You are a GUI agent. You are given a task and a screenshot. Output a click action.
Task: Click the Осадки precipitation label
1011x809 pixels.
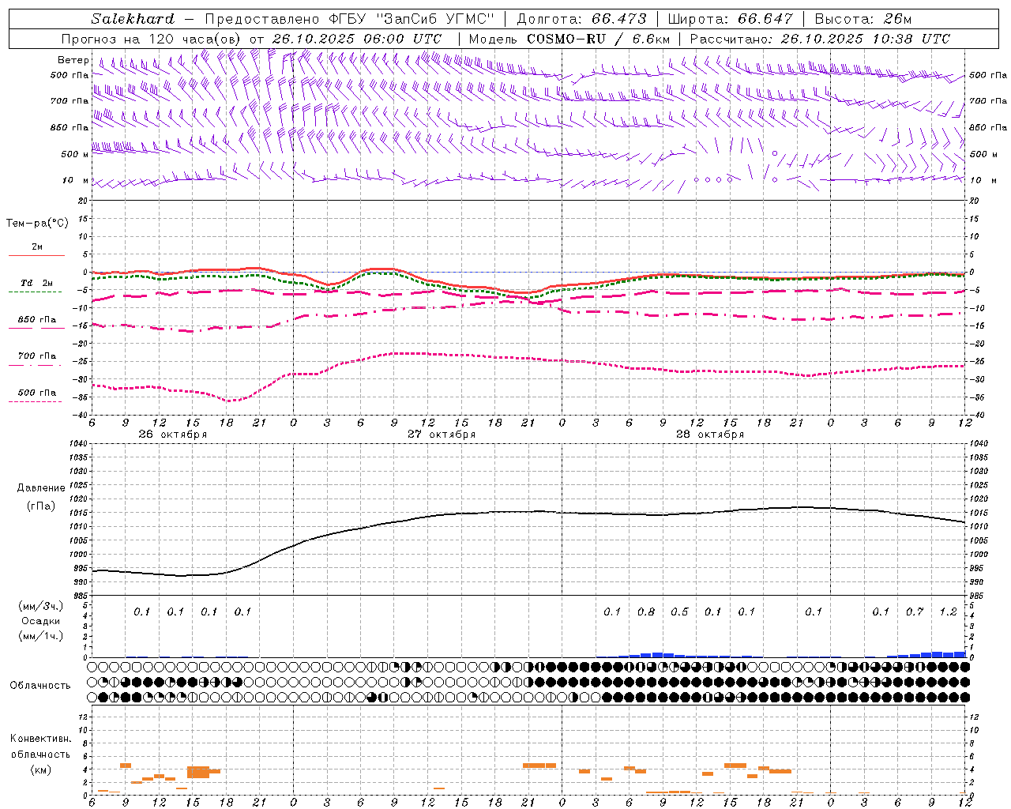pyautogui.click(x=40, y=621)
